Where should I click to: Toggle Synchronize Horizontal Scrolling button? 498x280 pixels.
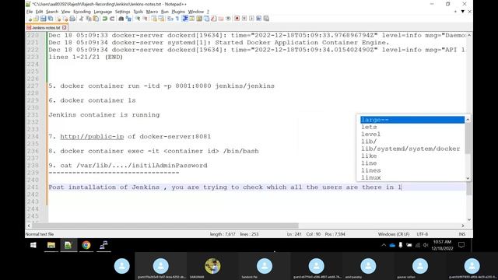pos(161,19)
